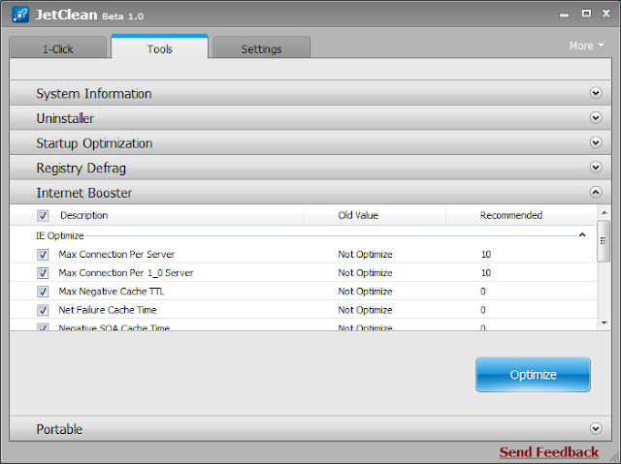The height and width of the screenshot is (464, 621).
Task: Click the list scrollbar down arrow
Action: [x=605, y=323]
